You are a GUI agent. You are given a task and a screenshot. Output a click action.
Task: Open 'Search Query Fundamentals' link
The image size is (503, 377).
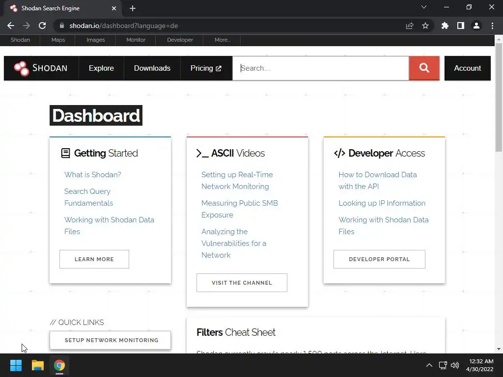point(88,197)
